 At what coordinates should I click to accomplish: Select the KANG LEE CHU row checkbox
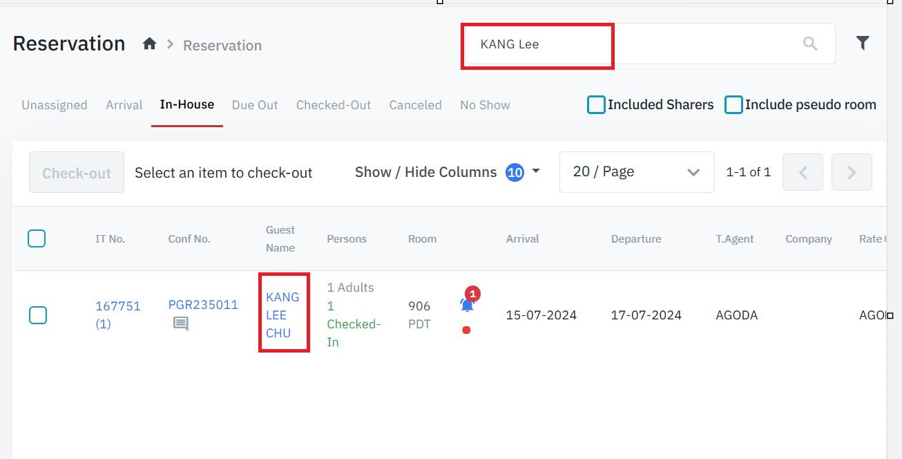(38, 315)
